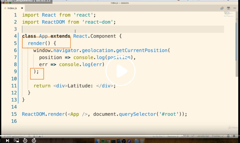The width and height of the screenshot is (240, 143).
Task: Open Spotify from the Dock
Action: [x=103, y=141]
